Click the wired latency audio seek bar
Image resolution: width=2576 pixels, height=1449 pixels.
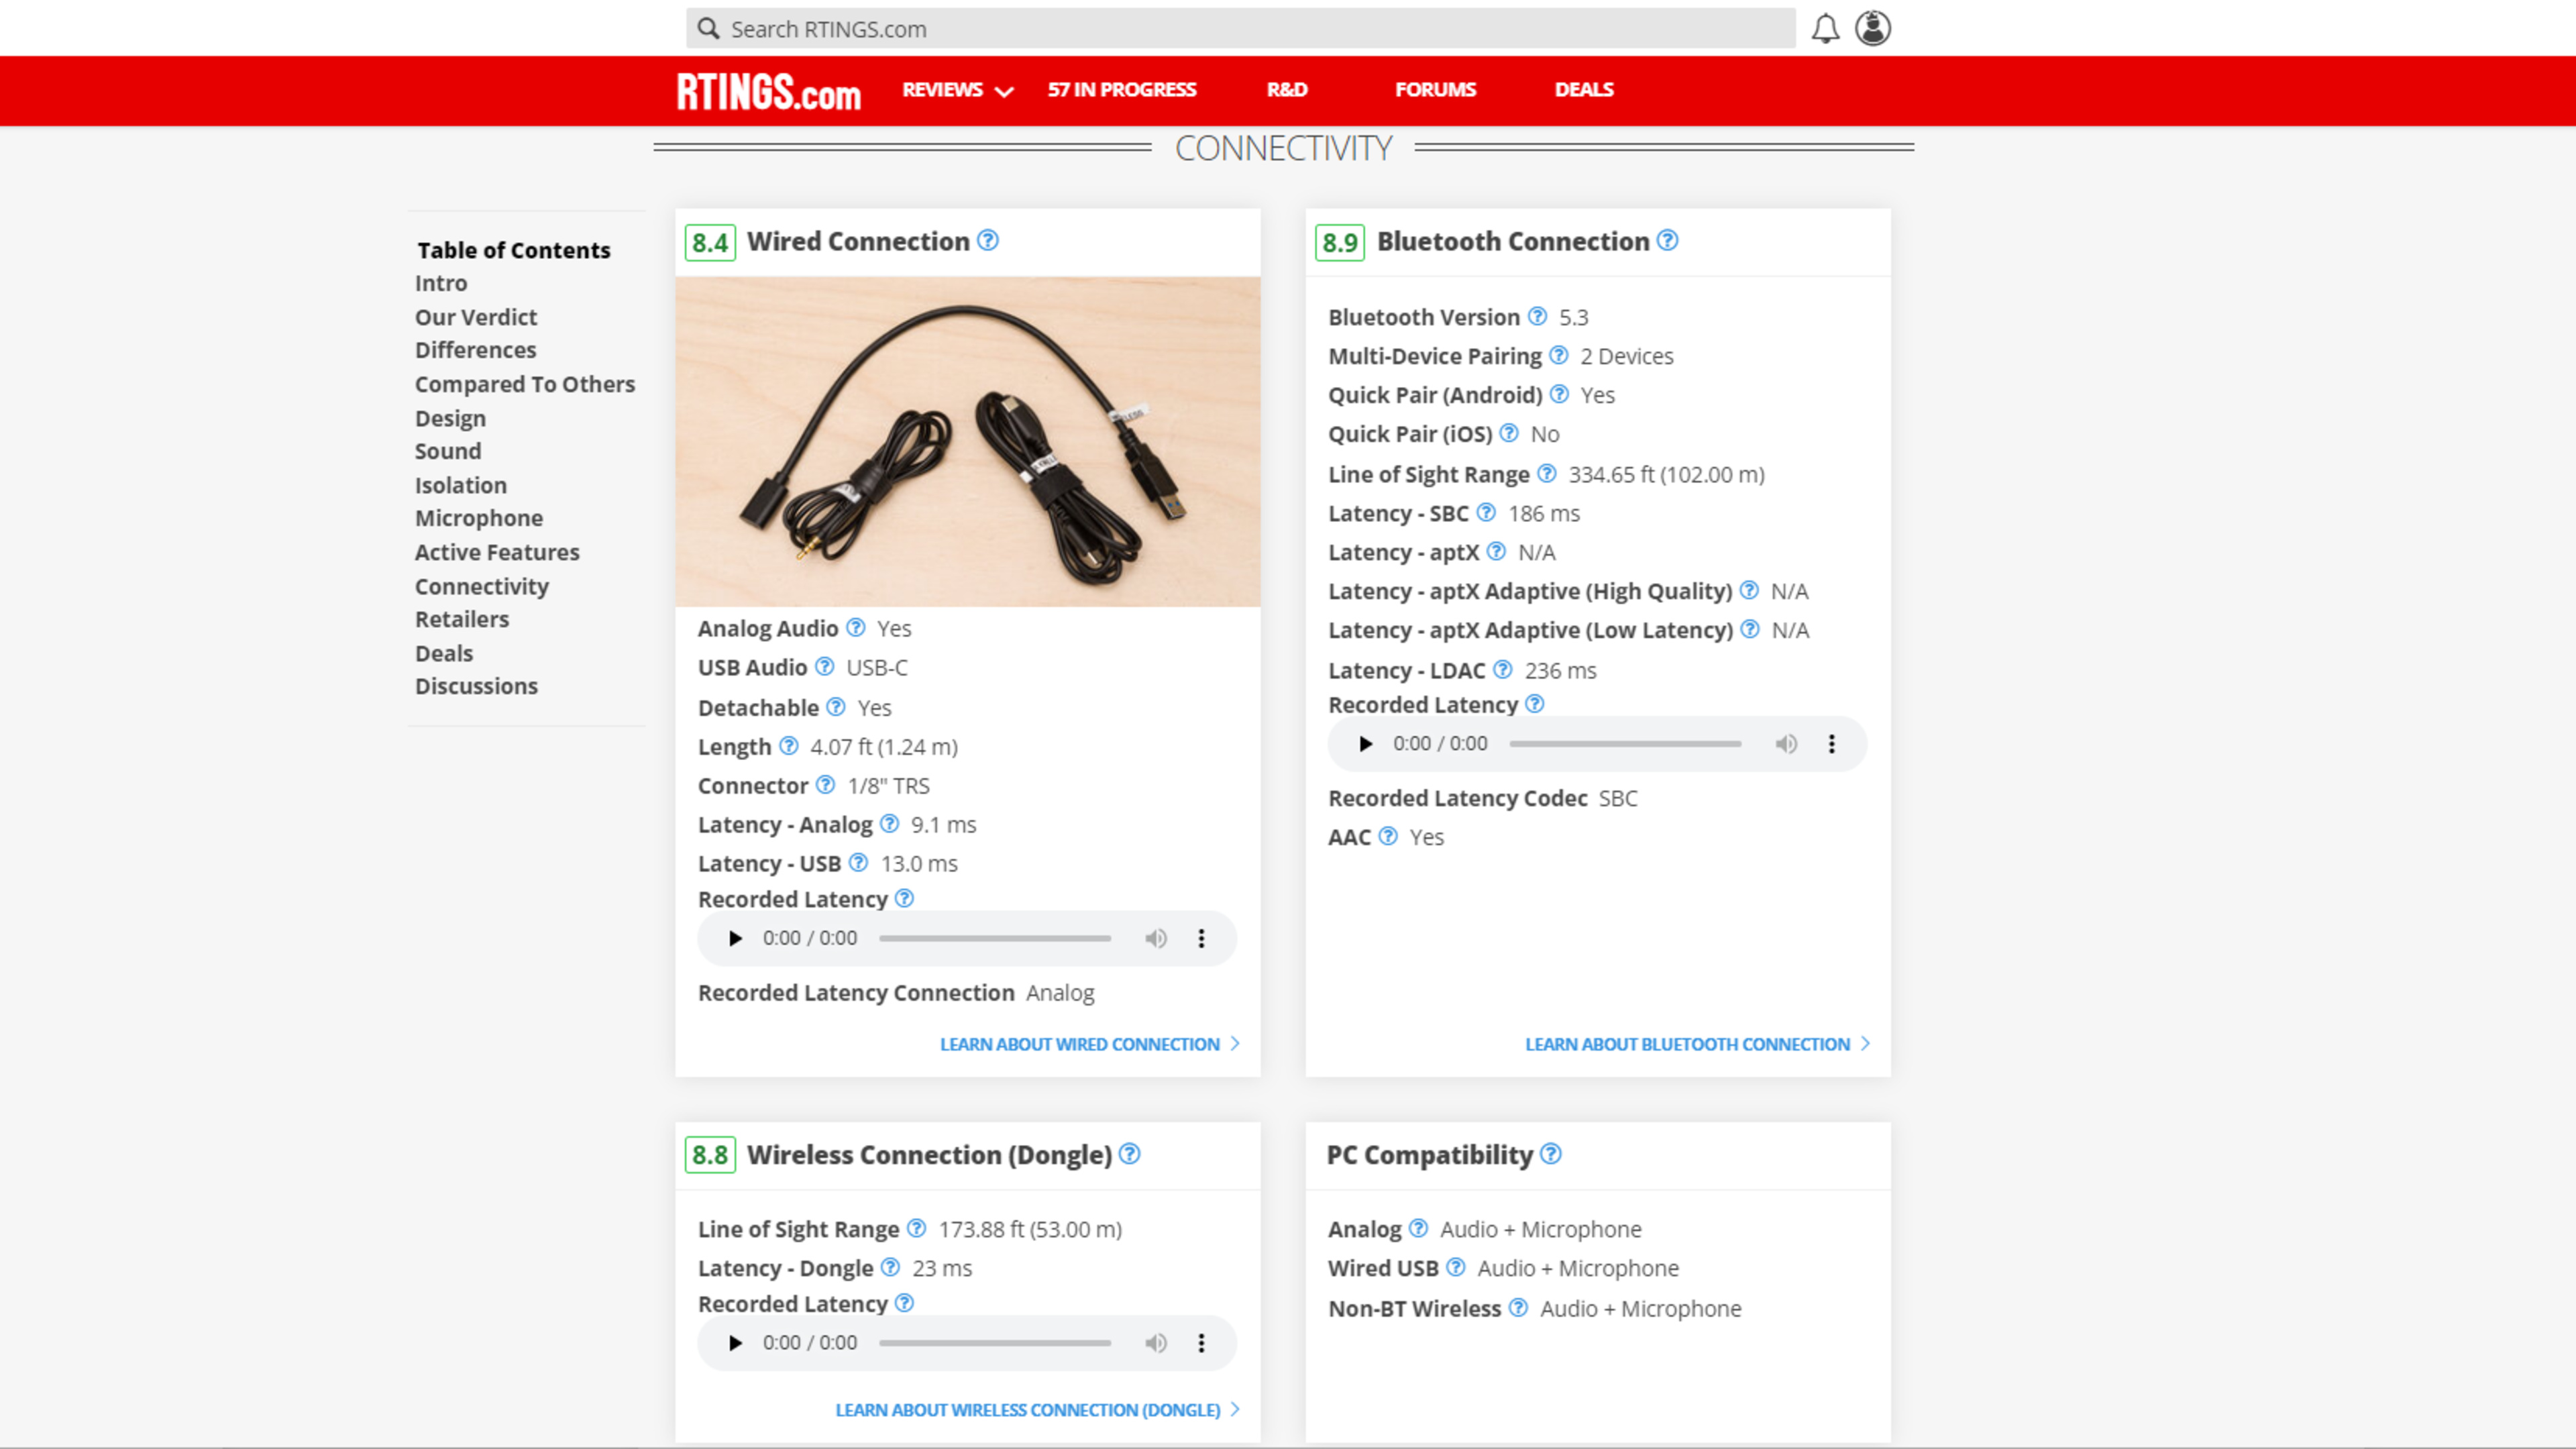[995, 938]
